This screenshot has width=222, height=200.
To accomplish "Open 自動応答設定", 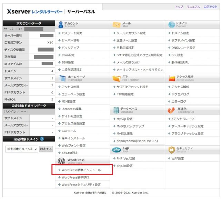I will tap(125, 48).
